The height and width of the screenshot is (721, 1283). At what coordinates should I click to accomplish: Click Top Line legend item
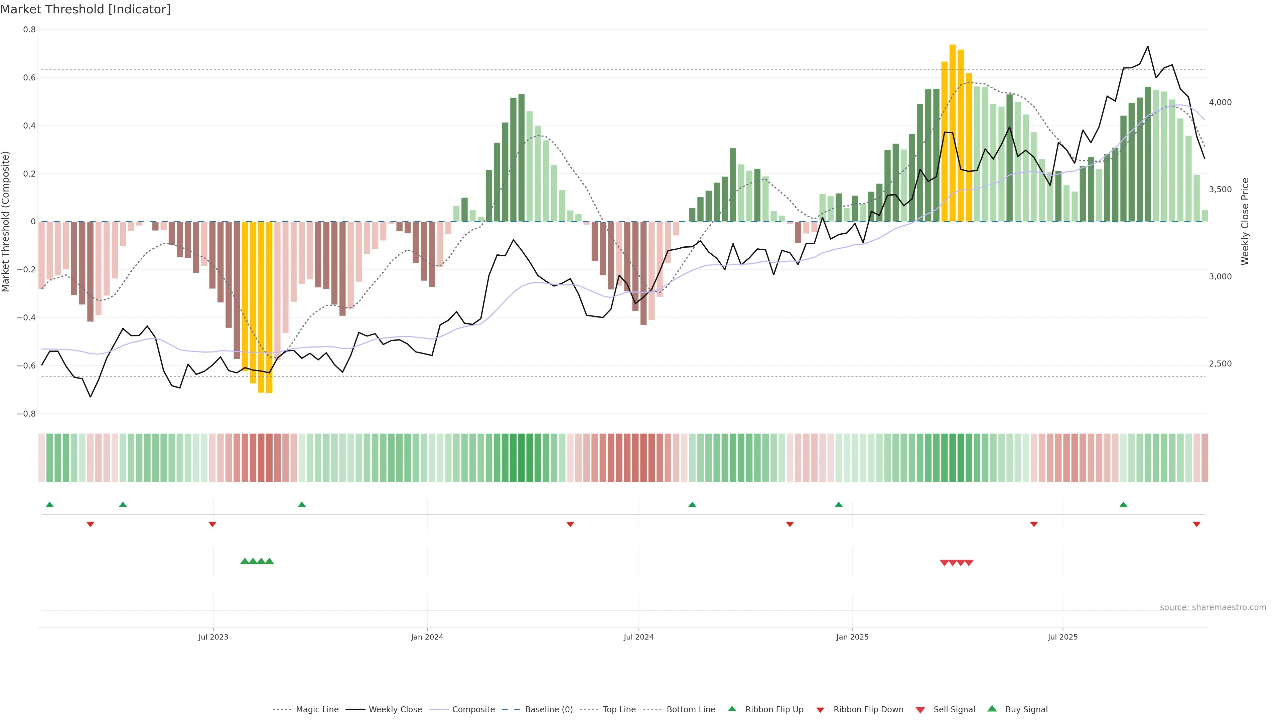click(619, 710)
